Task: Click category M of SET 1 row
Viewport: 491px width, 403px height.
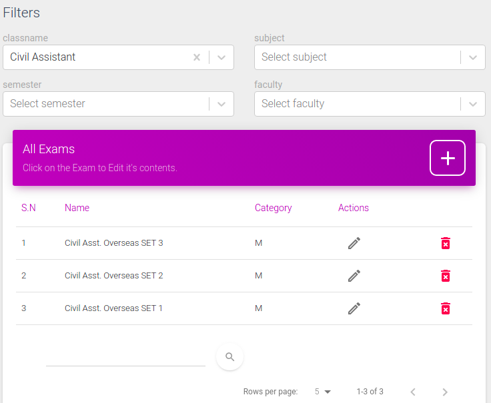Action: [x=258, y=308]
